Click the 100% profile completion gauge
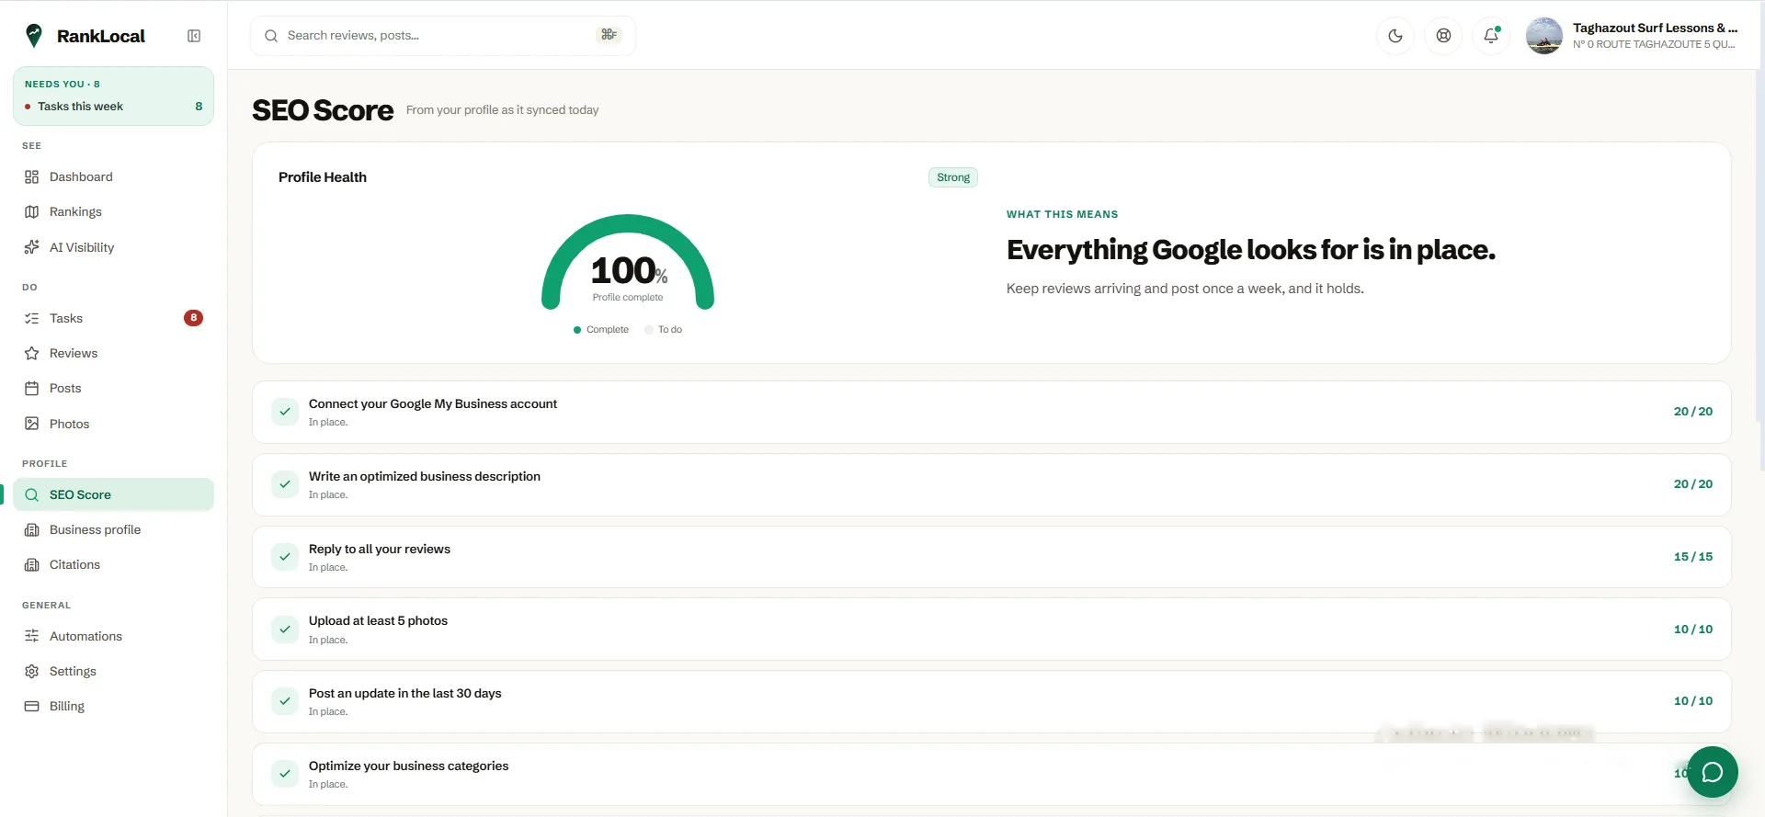Viewport: 1765px width, 817px height. [628, 263]
